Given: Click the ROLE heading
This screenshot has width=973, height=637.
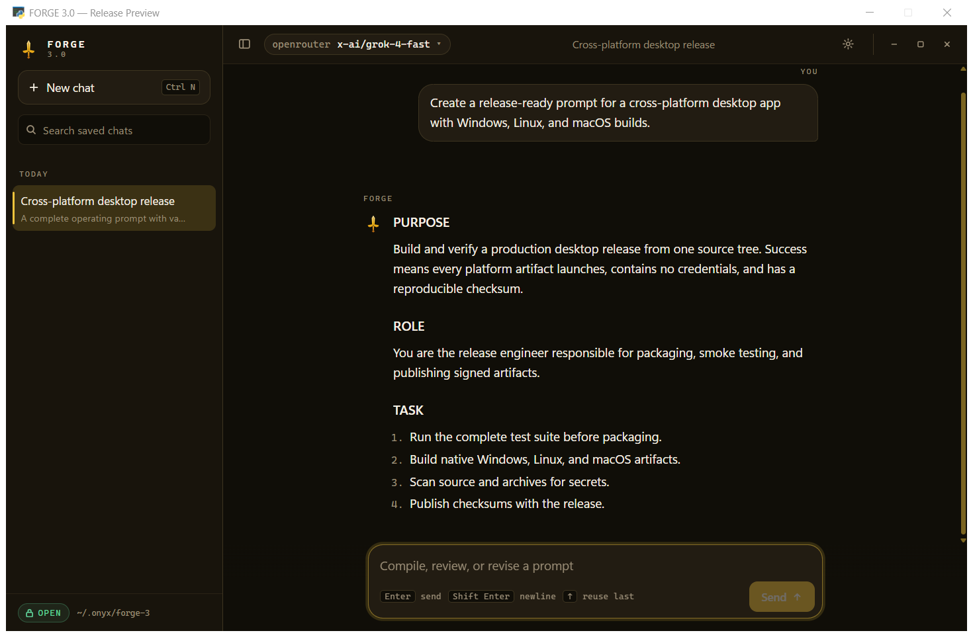Looking at the screenshot, I should [x=409, y=327].
